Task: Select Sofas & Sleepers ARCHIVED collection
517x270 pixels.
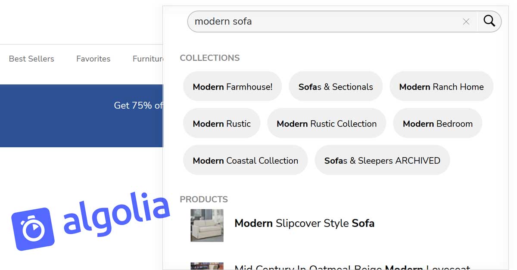Action: [382, 161]
